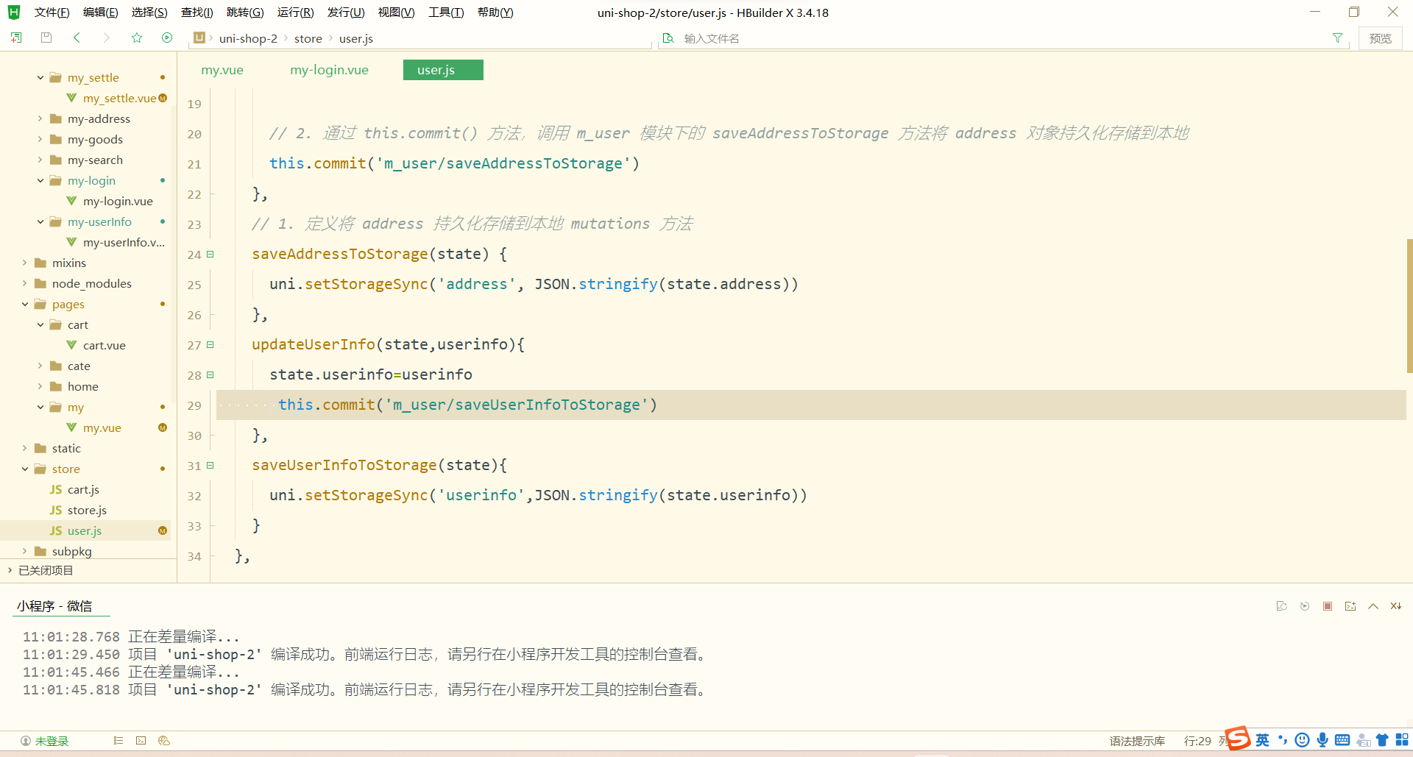This screenshot has height=757, width=1413.
Task: Open a new console with the terminal-plus icon
Action: coord(1350,605)
